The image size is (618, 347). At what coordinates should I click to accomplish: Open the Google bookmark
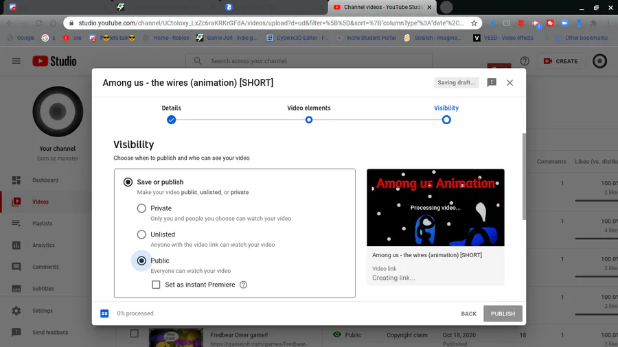(x=21, y=38)
